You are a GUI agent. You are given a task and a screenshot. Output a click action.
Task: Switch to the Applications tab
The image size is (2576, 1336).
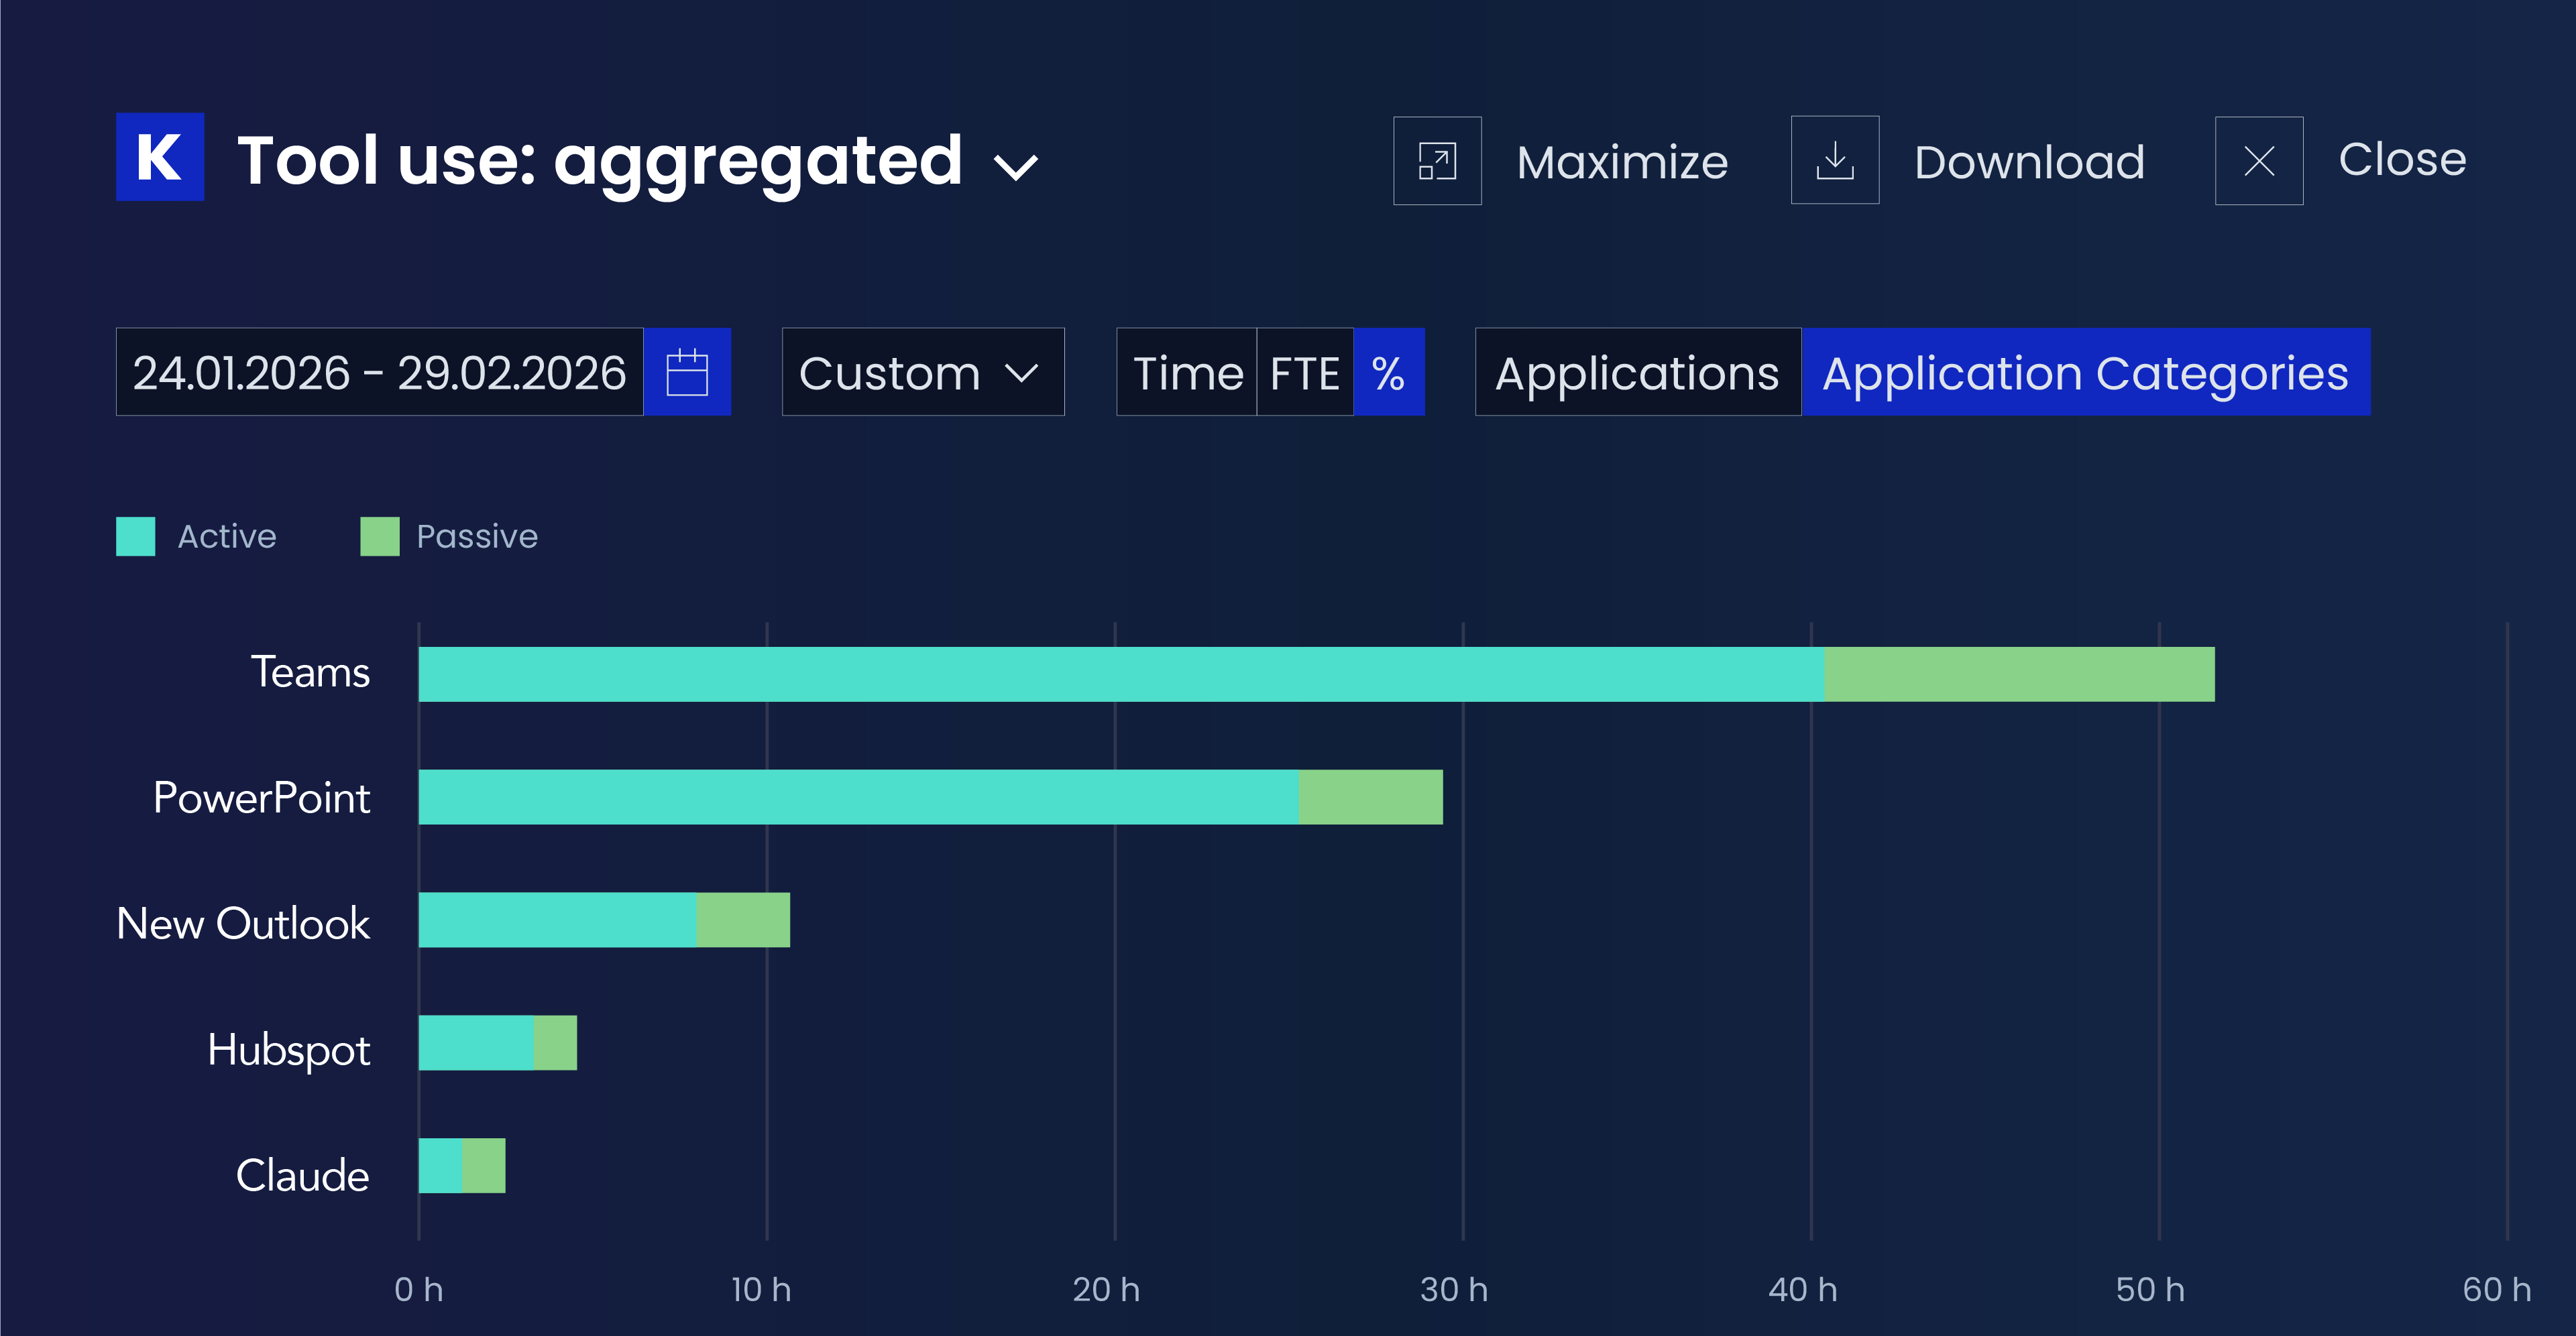(1638, 372)
